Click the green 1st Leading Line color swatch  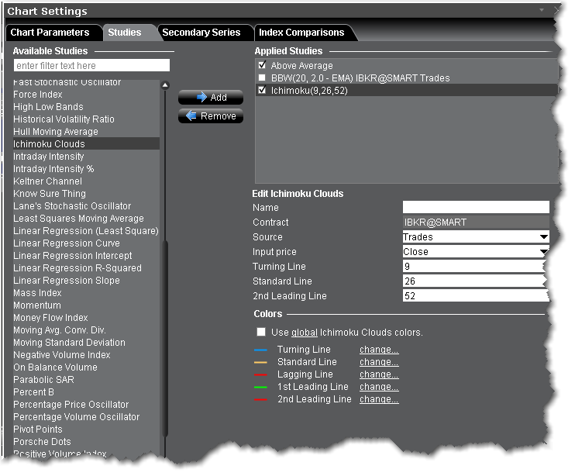pyautogui.click(x=261, y=388)
